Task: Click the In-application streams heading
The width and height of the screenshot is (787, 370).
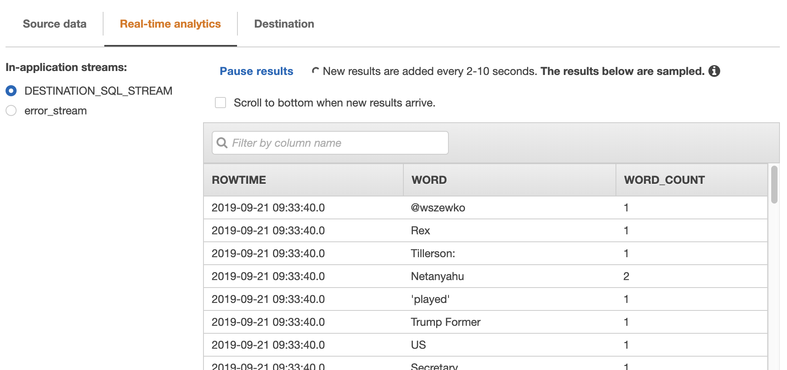Action: (66, 67)
